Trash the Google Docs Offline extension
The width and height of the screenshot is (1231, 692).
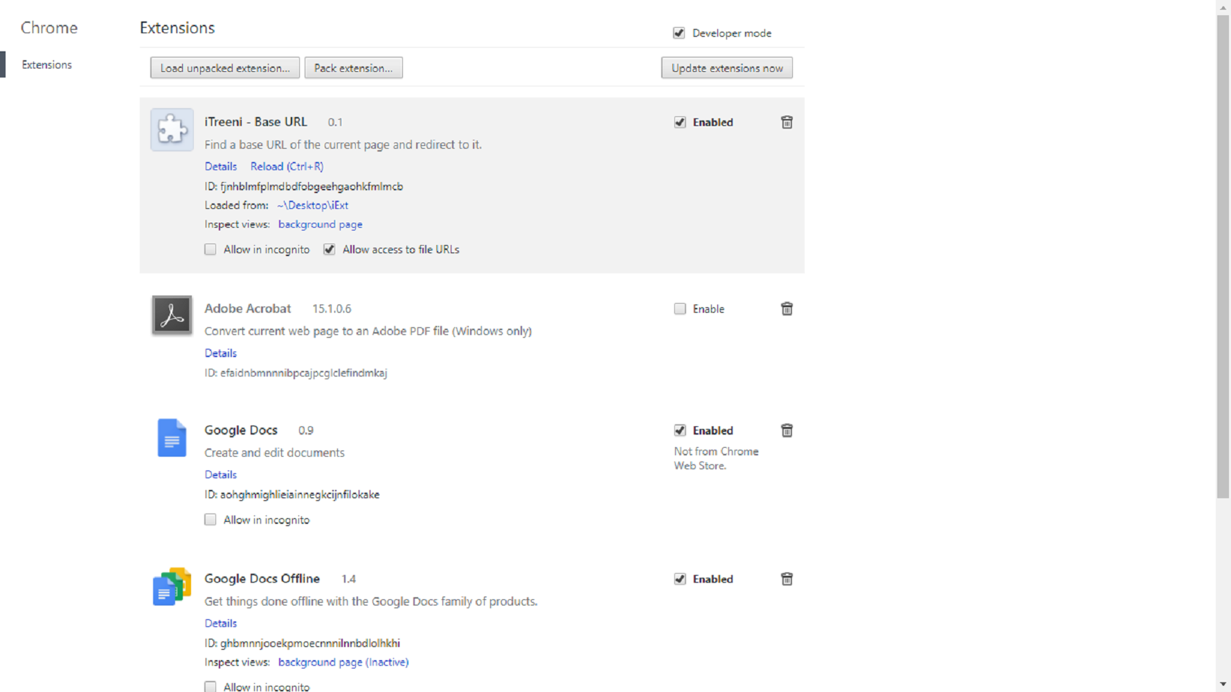click(787, 579)
